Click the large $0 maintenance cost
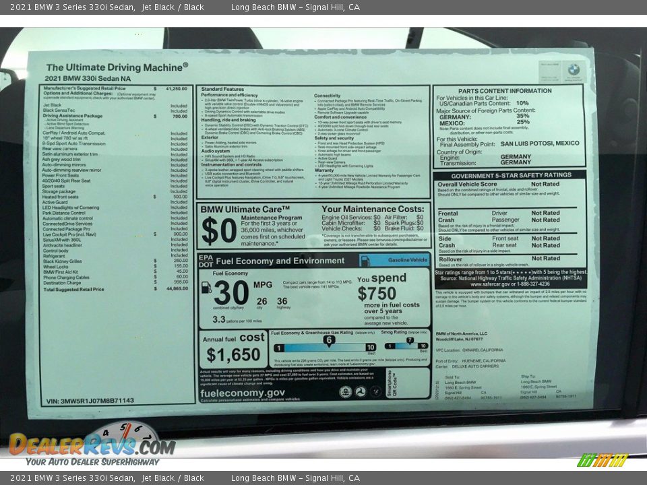The height and width of the screenshot is (485, 647). click(x=219, y=231)
